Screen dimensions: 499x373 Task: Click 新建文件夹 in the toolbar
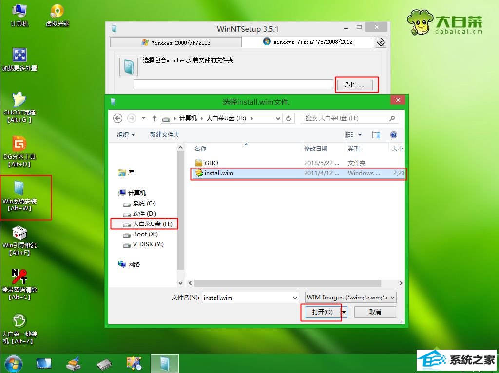click(x=165, y=135)
